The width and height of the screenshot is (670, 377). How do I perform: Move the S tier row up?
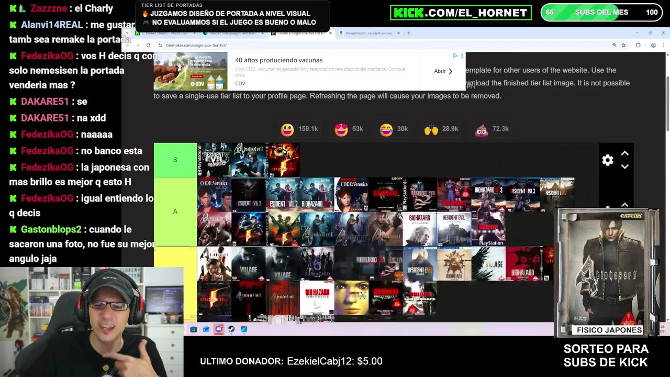pyautogui.click(x=624, y=153)
